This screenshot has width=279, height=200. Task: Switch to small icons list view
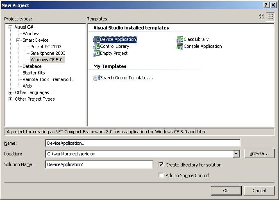pyautogui.click(x=270, y=17)
